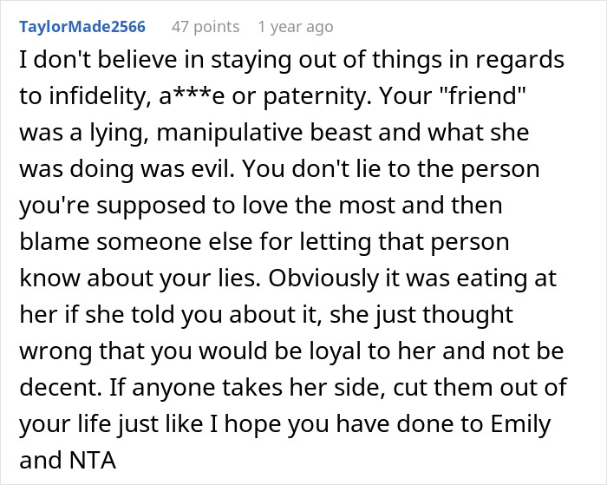Click the name Emily in the comment
Screen dimensions: 607x485
[x=521, y=424]
